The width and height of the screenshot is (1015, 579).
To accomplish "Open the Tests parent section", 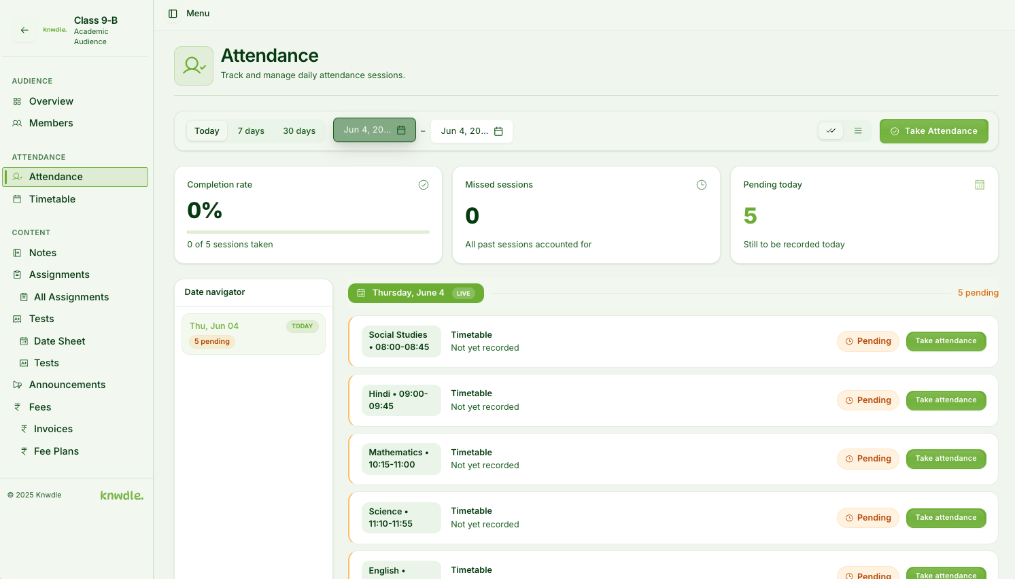I will 75,319.
